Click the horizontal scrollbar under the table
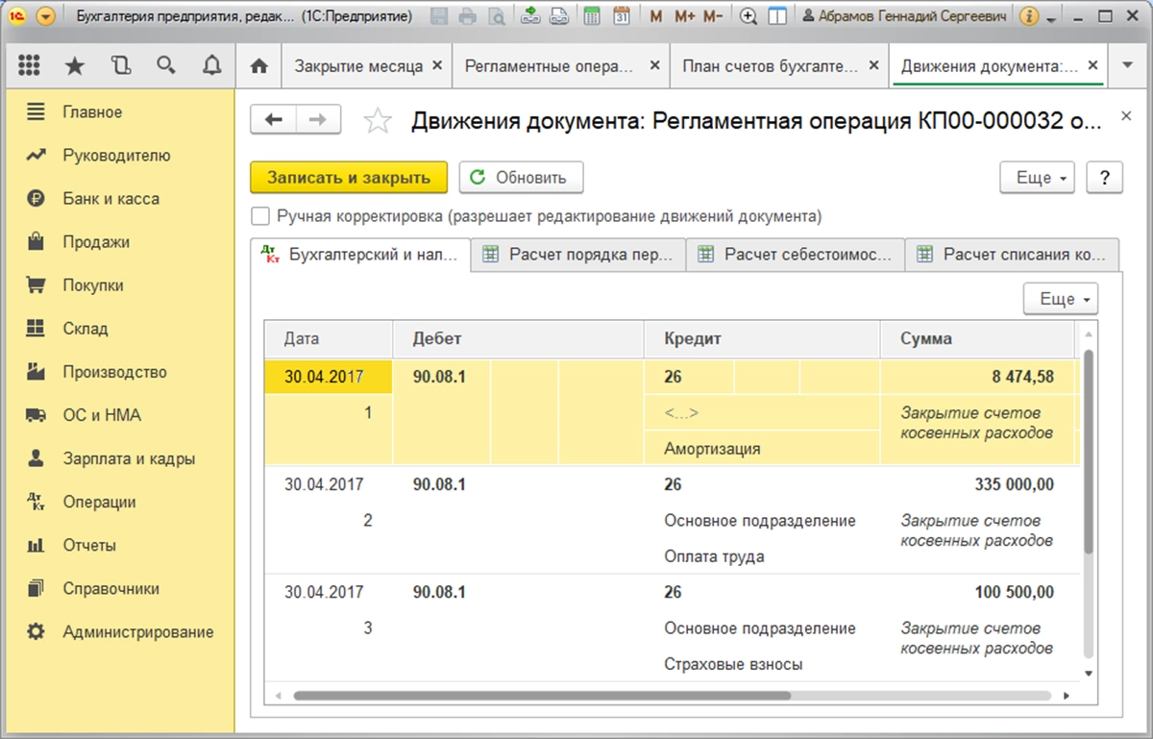Viewport: 1153px width, 739px height. tap(540, 695)
